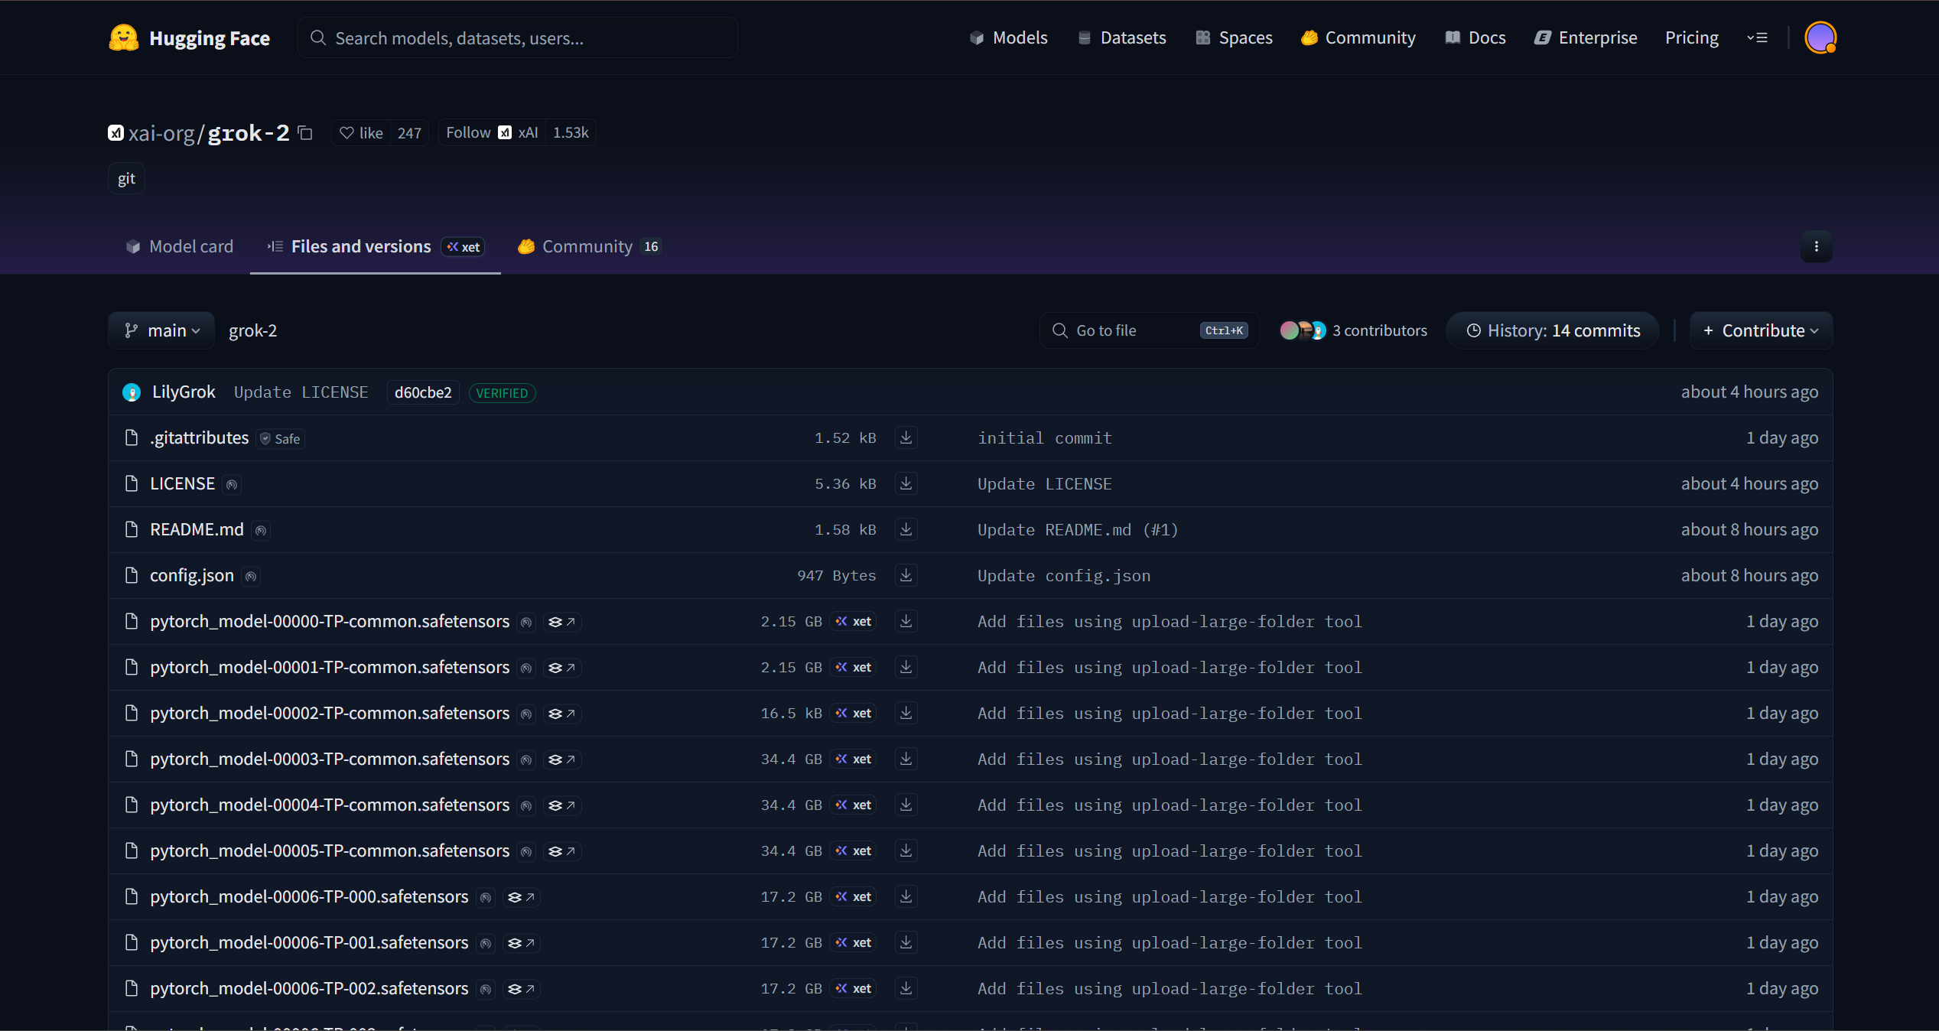Click the Go to file search box
Screen dimensions: 1939x1031
tap(1149, 330)
